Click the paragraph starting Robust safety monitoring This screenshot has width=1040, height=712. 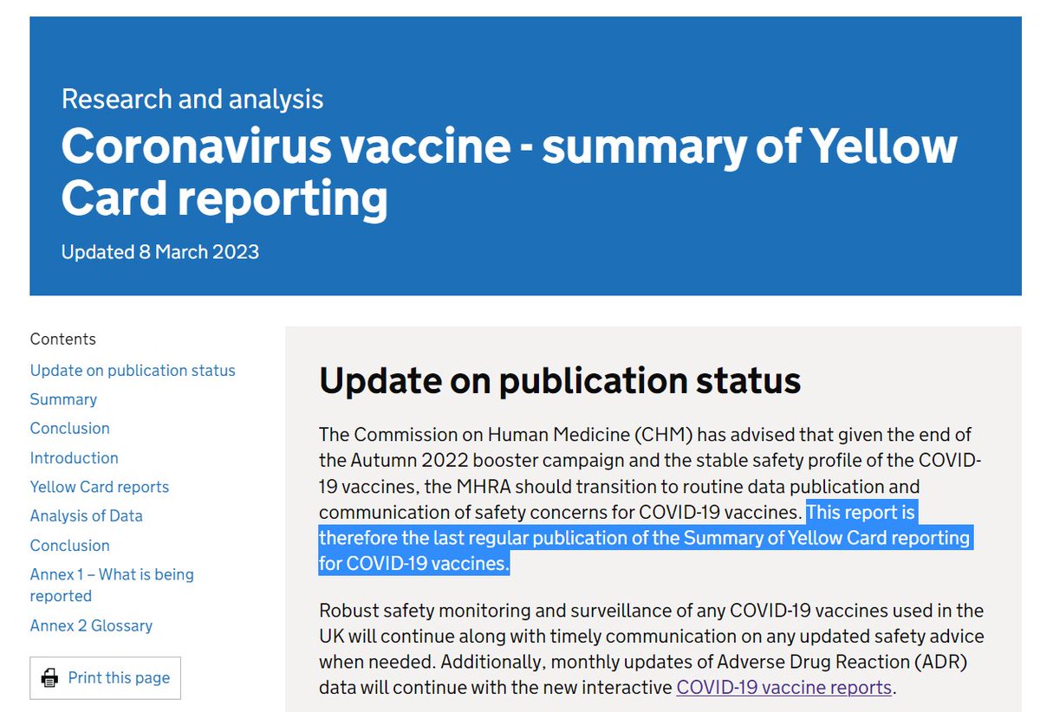(651, 637)
